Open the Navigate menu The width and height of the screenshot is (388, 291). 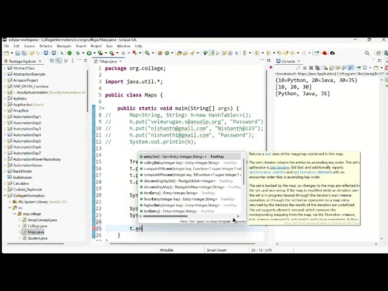[x=64, y=46]
